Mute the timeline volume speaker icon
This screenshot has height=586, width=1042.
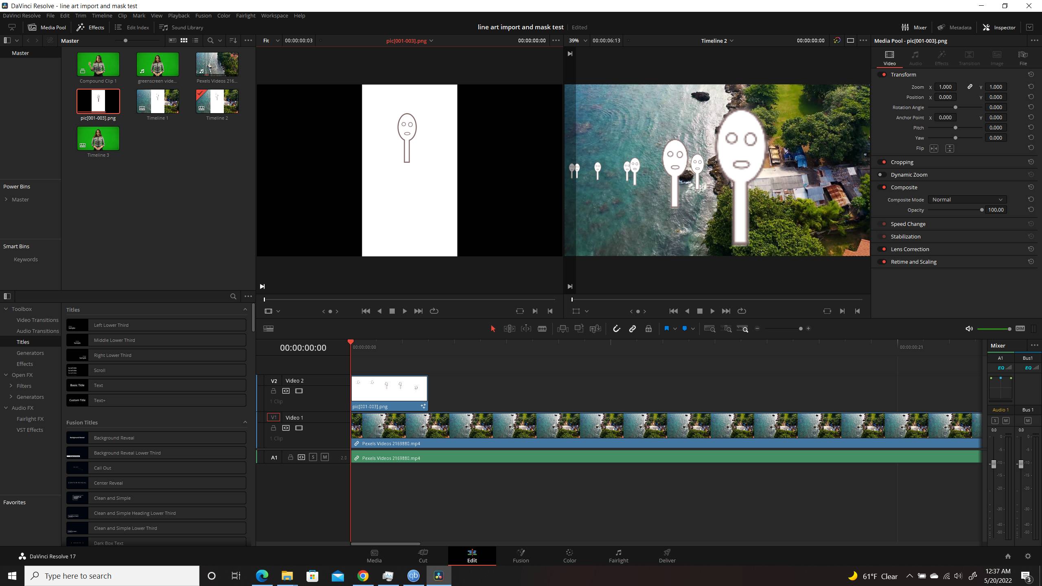pos(969,329)
